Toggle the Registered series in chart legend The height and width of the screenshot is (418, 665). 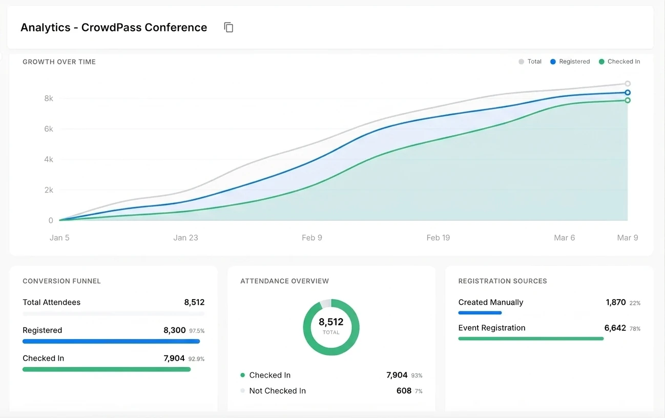[570, 61]
